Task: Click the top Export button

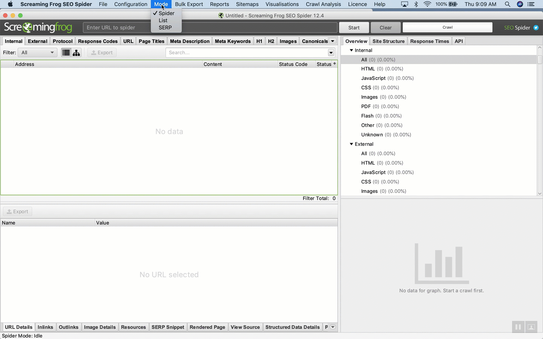Action: 102,52
